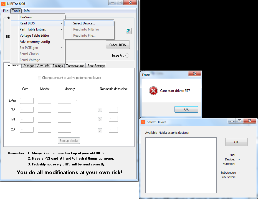
Task: Click the 3D Memory clock field
Action: coord(64,110)
